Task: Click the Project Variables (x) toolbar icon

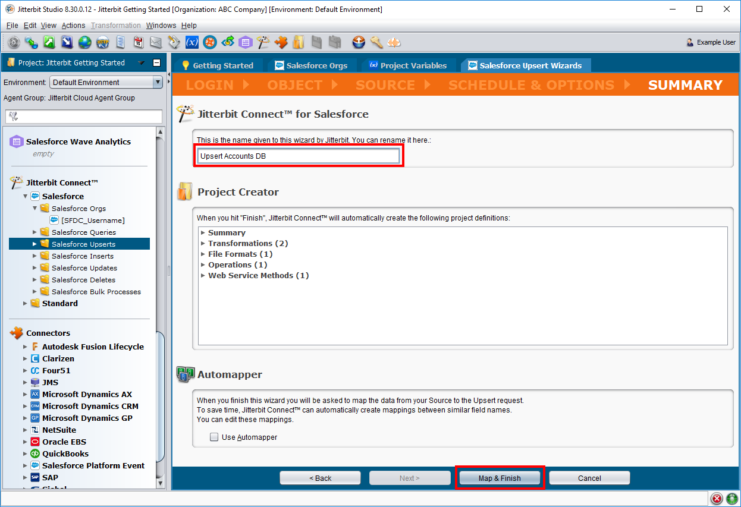Action: 192,42
